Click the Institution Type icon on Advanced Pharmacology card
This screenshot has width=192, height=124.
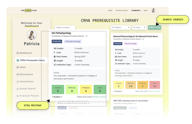(x=116, y=64)
